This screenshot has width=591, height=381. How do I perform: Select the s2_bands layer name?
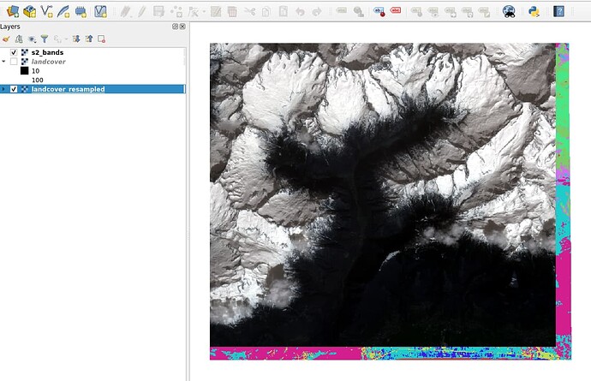pyautogui.click(x=47, y=53)
